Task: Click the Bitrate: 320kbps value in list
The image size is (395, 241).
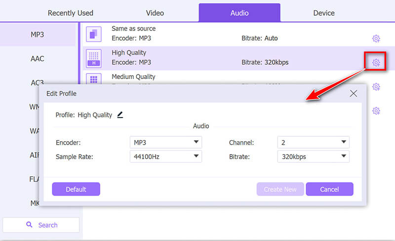Action: [265, 62]
